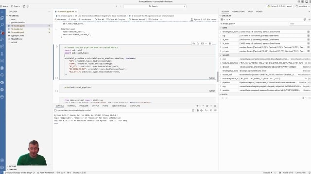
Task: Open fit-model.qmd in the Explorer
Action: coord(17,32)
